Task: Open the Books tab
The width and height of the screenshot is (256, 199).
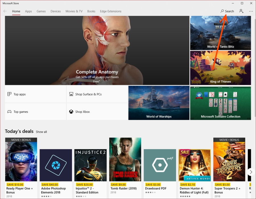Action: coord(91,11)
